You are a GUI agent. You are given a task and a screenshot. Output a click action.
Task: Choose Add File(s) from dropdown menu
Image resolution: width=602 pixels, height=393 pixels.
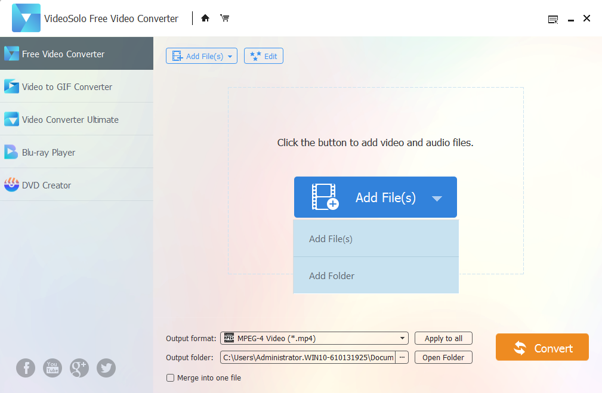click(376, 239)
